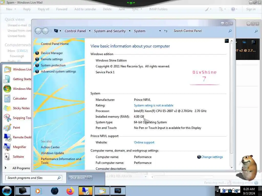Screen dimensions: 262x196
Task: Open Action Center under See also
Action: click(50, 147)
